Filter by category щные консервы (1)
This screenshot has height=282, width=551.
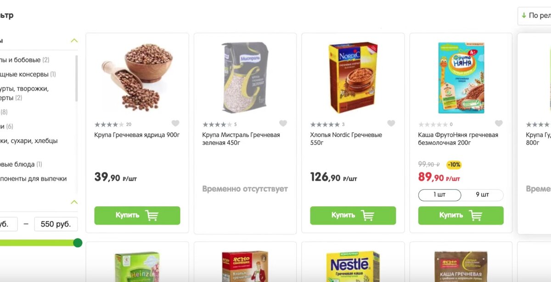pyautogui.click(x=28, y=74)
